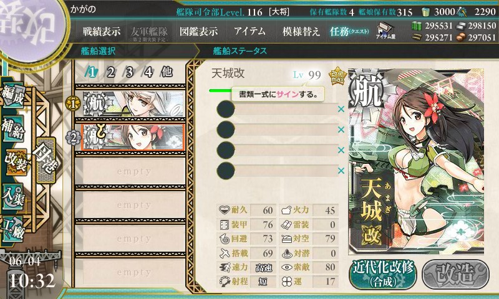Open the 工廠 factory icon

(x=13, y=229)
